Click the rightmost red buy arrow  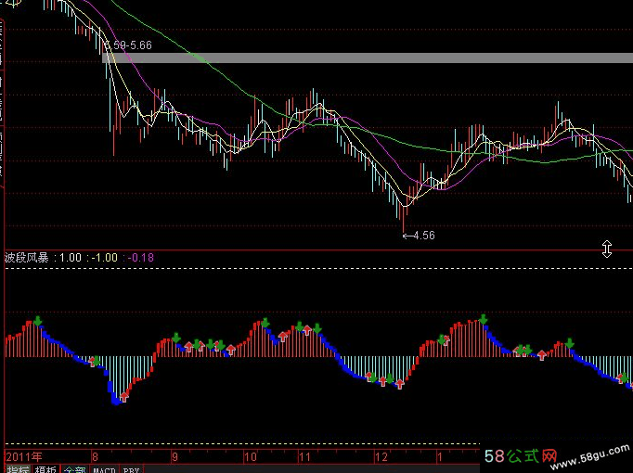click(619, 377)
